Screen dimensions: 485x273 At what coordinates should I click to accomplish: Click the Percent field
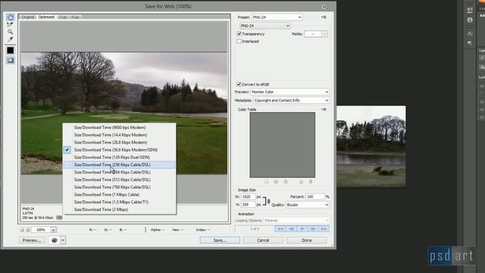coord(315,197)
